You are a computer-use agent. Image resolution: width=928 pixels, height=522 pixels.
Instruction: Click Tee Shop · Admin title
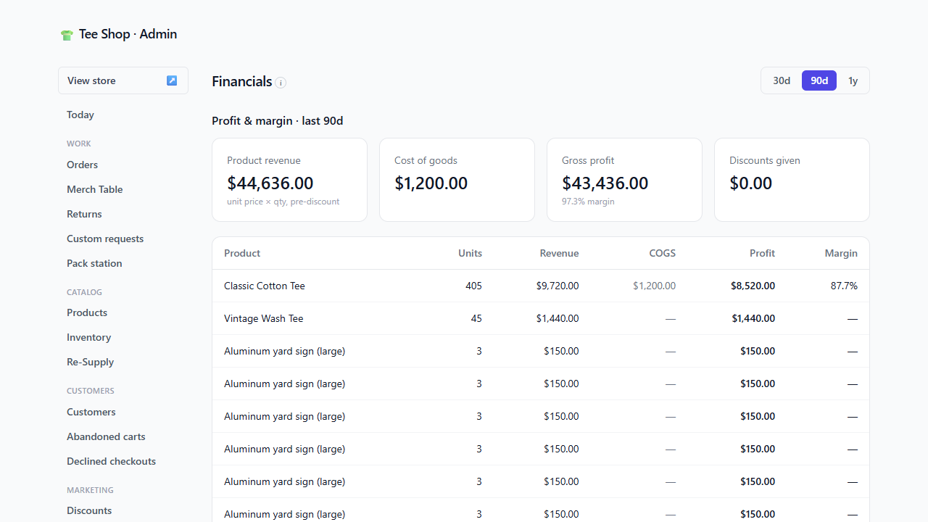[128, 34]
